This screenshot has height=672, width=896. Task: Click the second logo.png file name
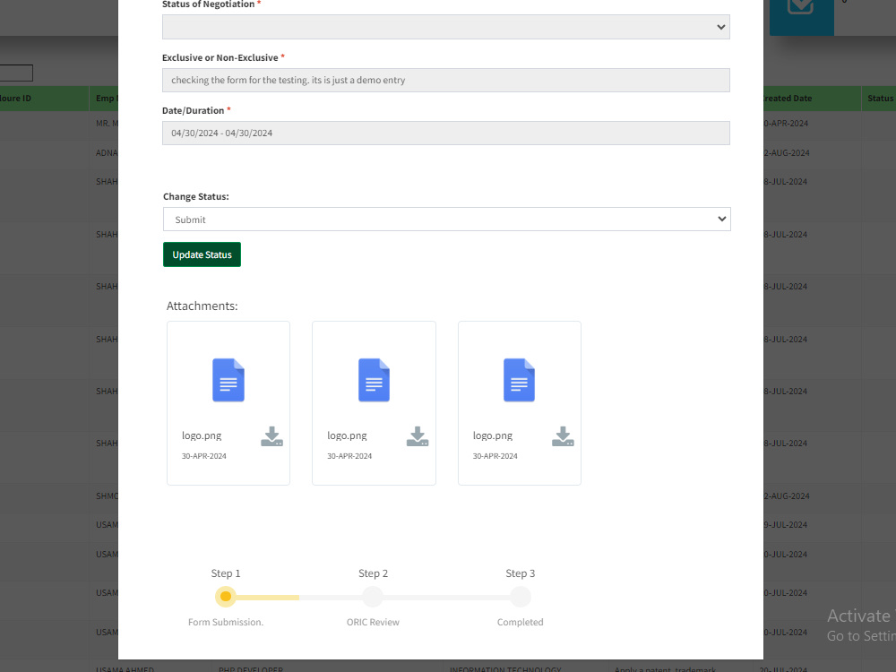point(347,435)
